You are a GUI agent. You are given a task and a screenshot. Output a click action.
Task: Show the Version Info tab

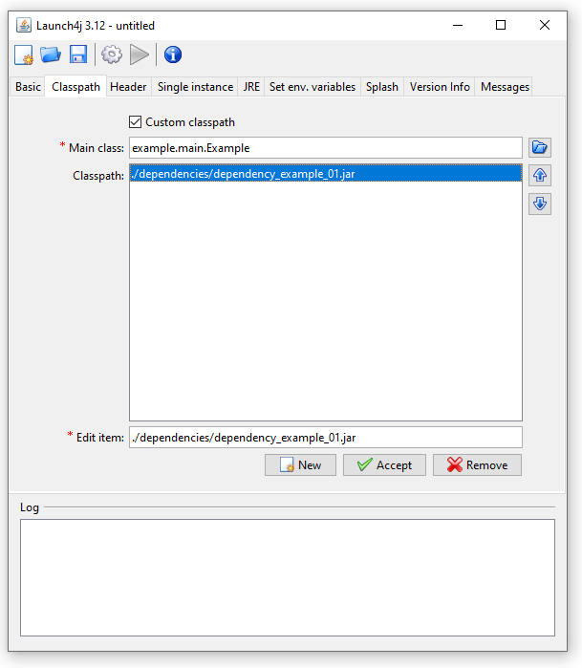[440, 87]
